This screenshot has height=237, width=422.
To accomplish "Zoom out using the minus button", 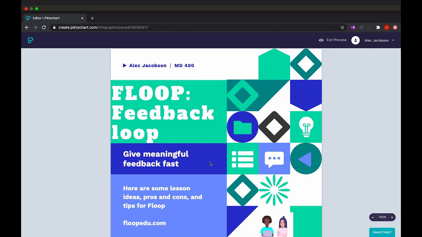I will coord(373,217).
